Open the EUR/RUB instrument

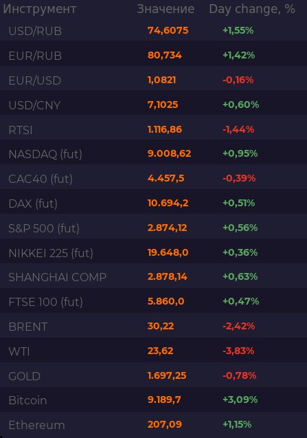154,55
